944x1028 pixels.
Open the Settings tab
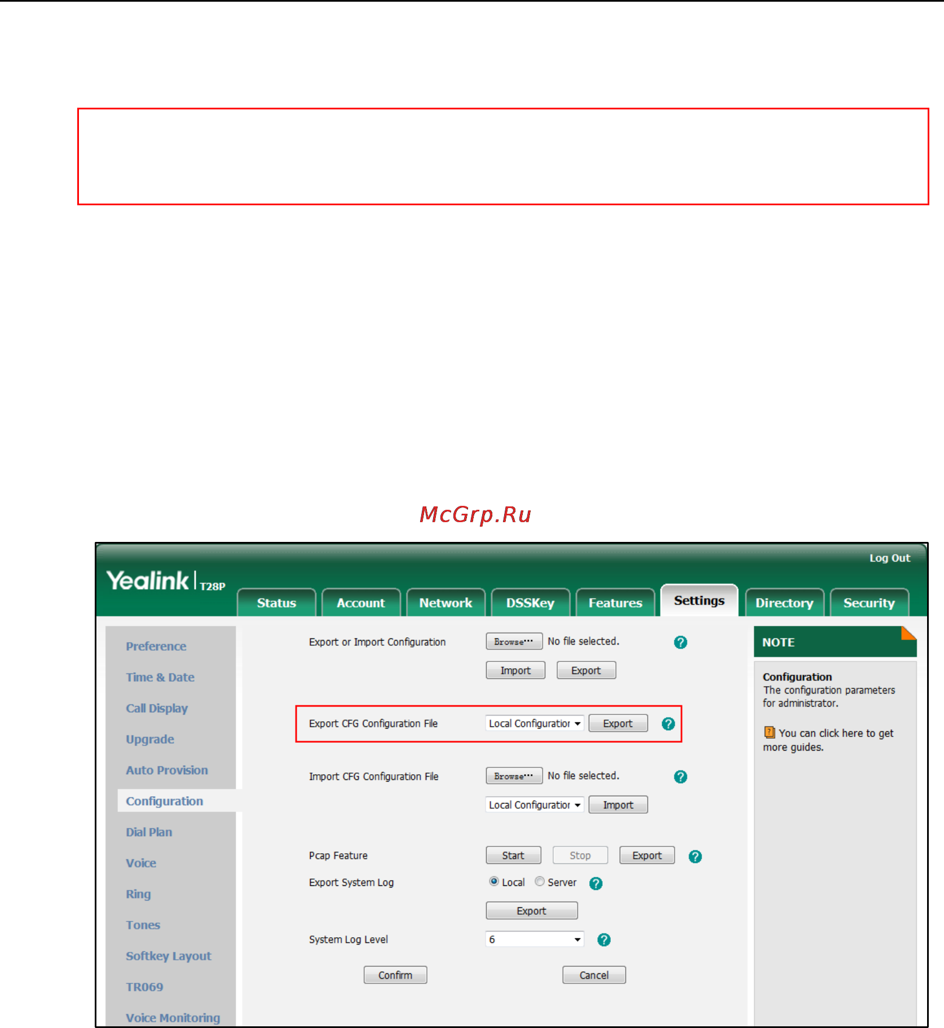(x=699, y=601)
